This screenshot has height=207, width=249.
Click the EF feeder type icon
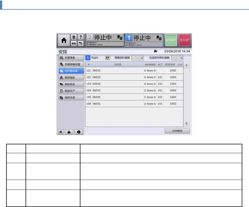(108, 58)
